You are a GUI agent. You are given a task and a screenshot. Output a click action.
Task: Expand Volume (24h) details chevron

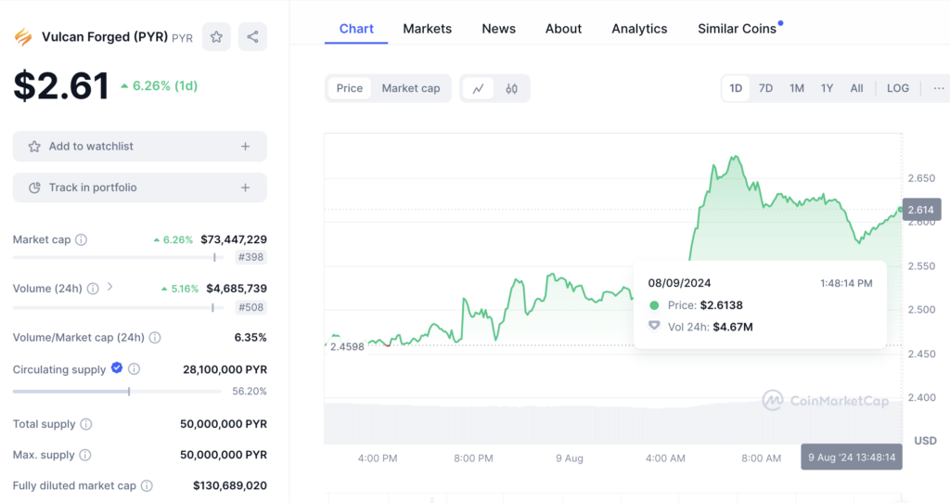(110, 288)
